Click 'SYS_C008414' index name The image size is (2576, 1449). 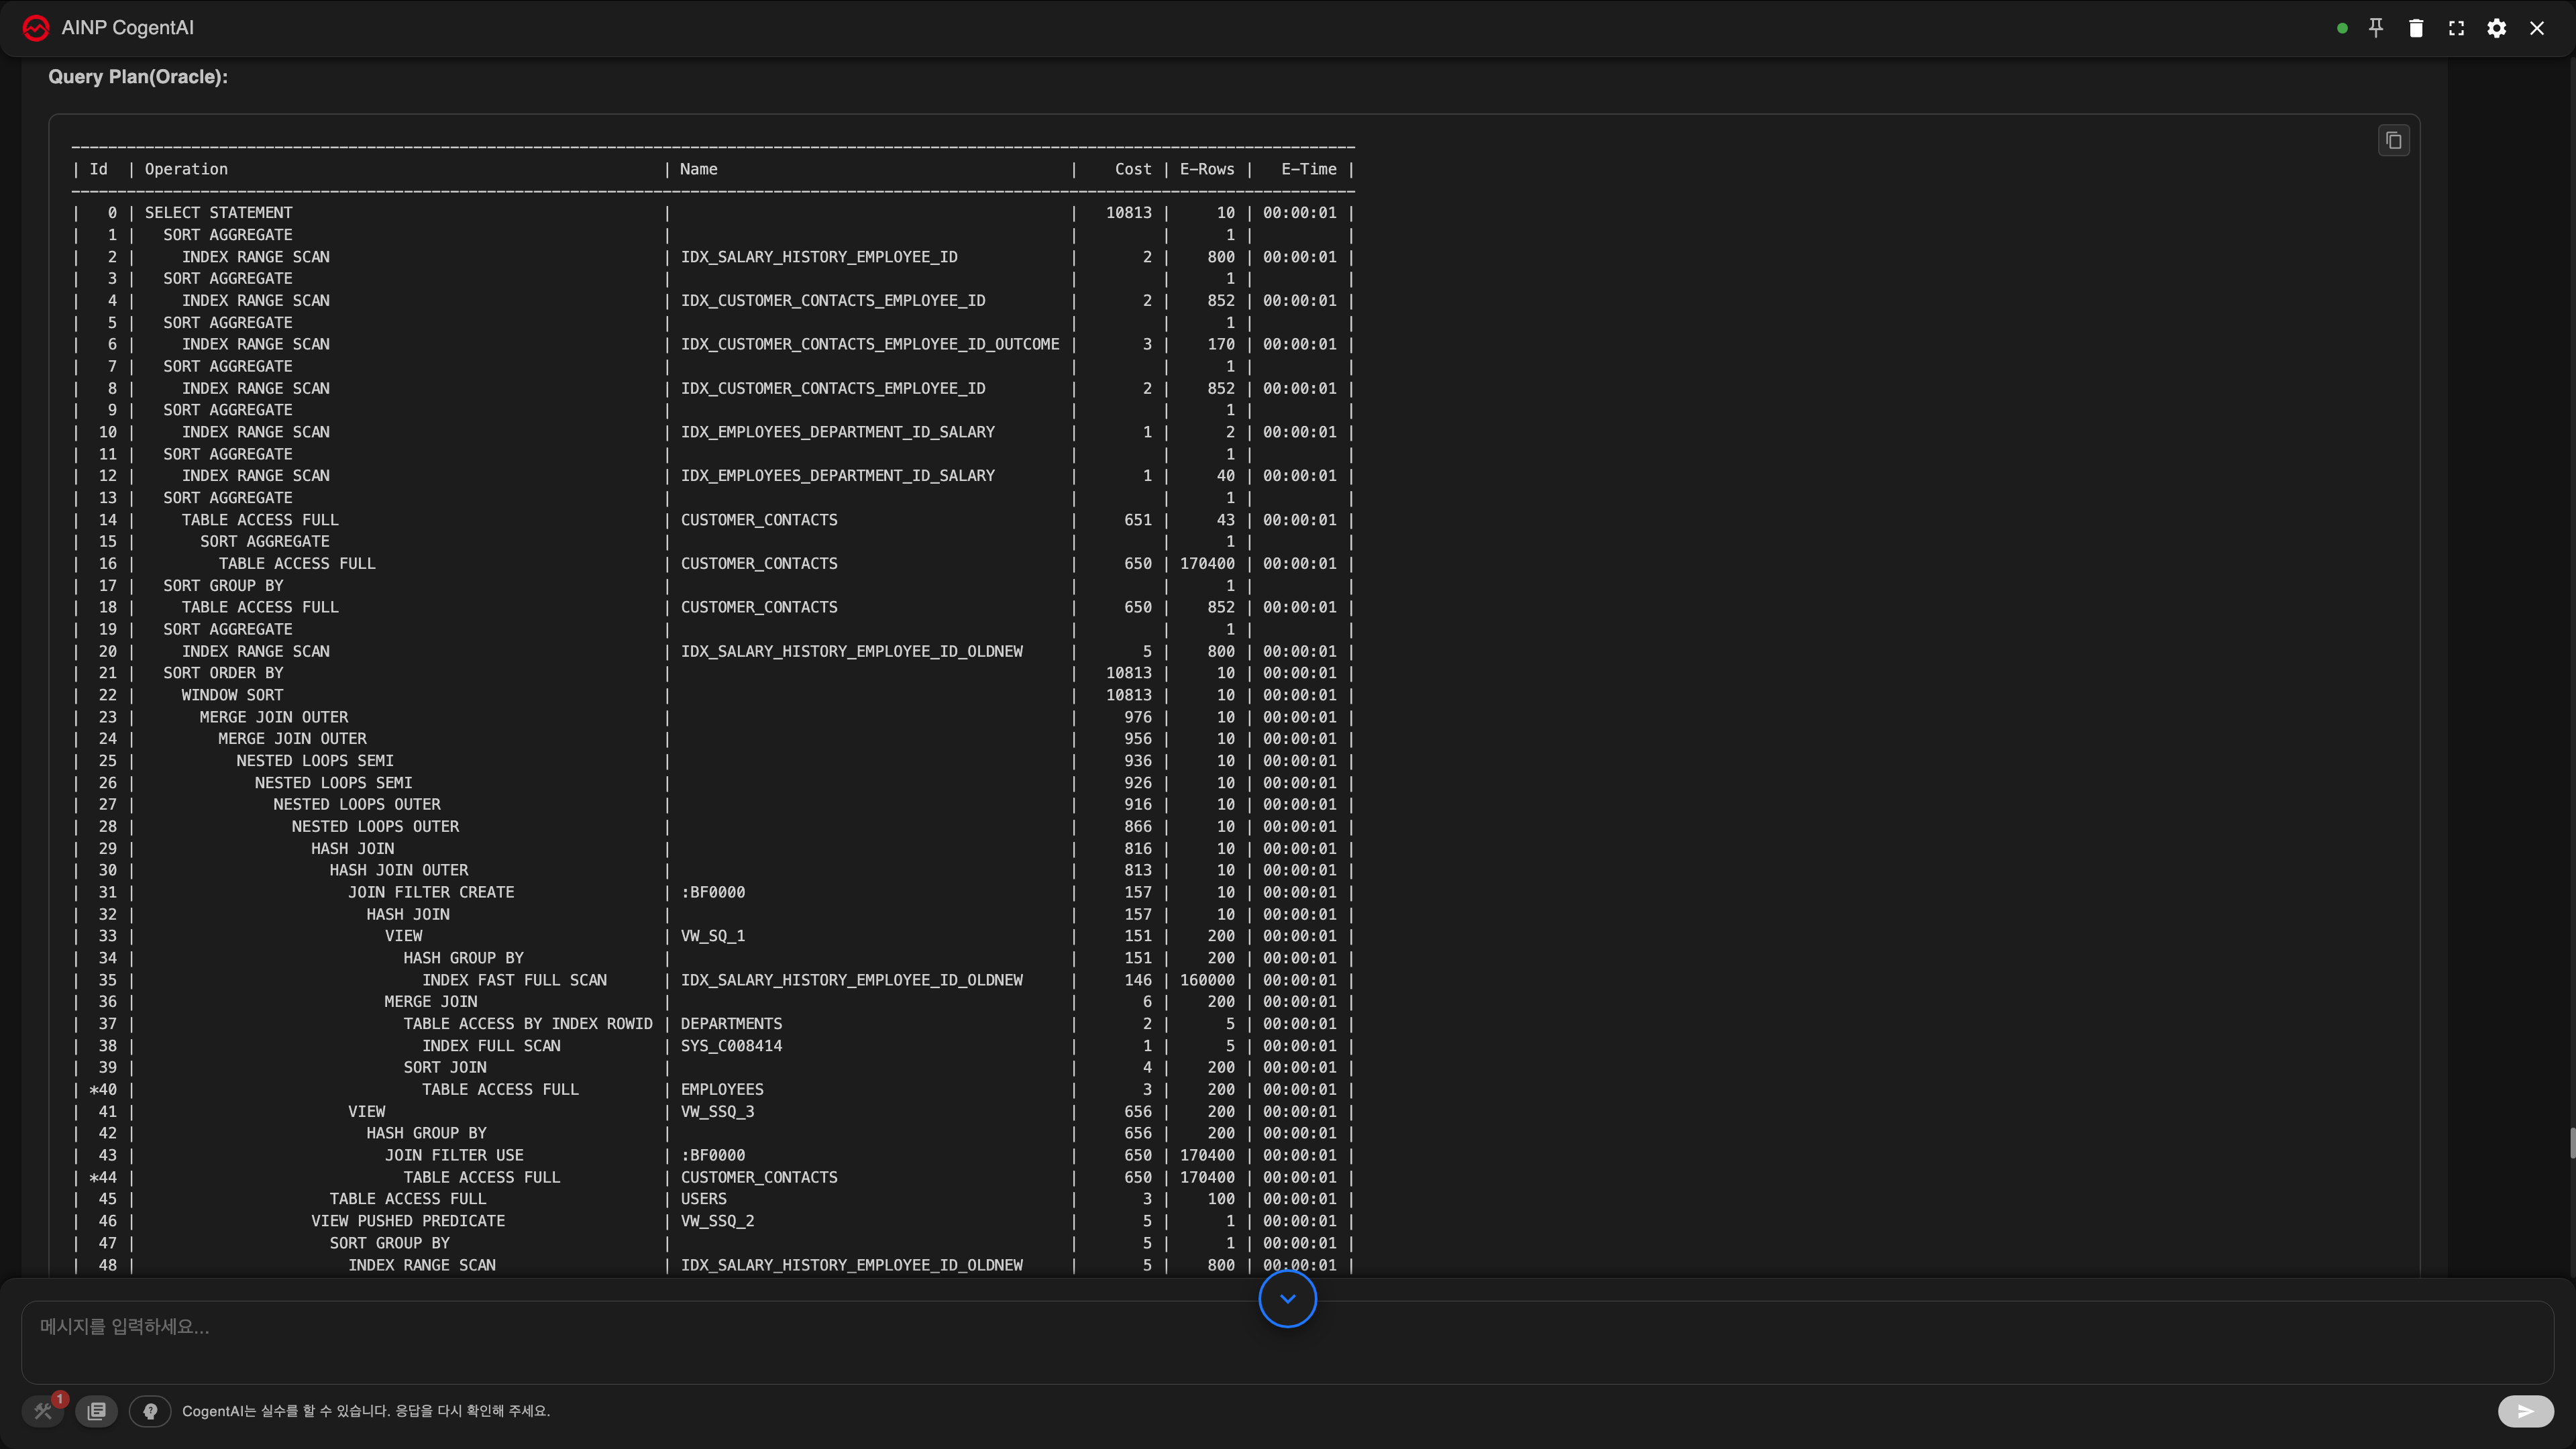pyautogui.click(x=731, y=1046)
